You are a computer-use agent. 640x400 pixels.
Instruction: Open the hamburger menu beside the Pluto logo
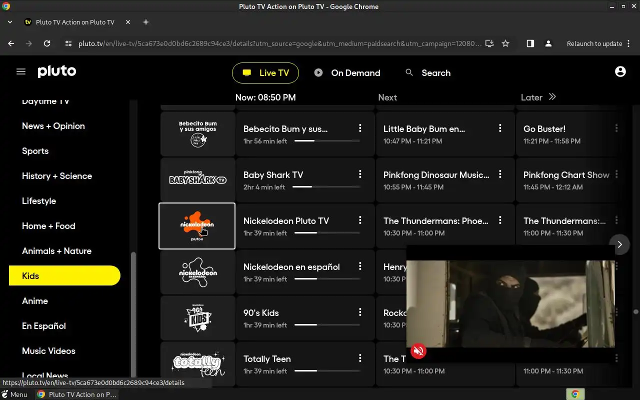click(21, 71)
